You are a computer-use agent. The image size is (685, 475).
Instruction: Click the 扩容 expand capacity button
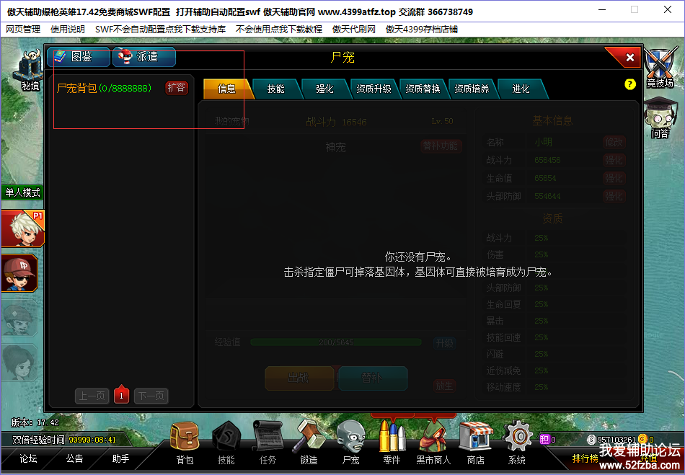[177, 88]
